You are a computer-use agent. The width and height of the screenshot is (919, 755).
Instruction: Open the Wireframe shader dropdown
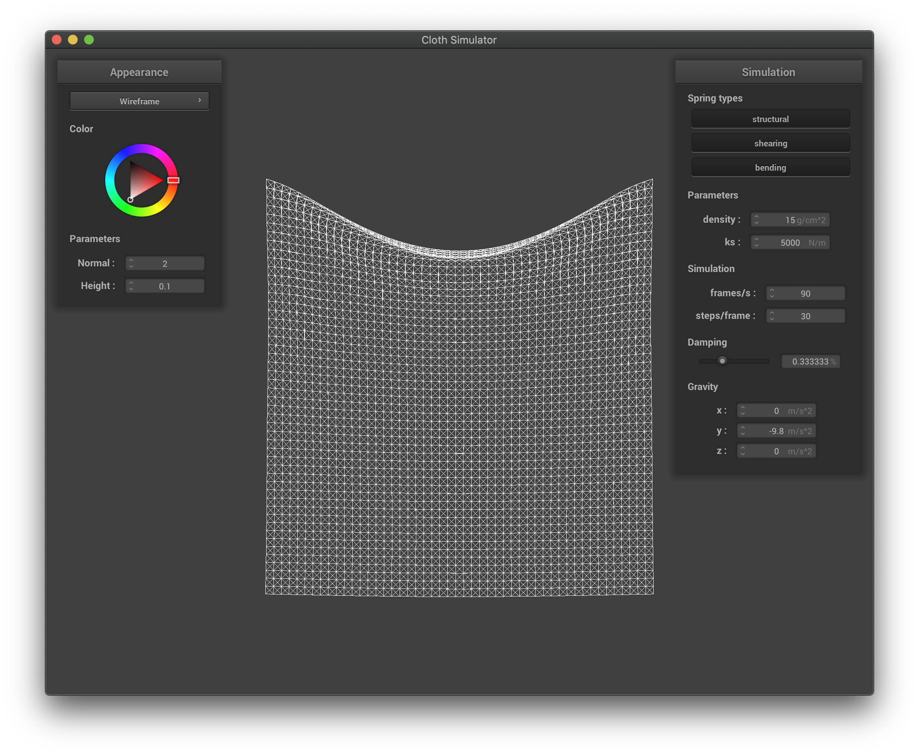[139, 101]
